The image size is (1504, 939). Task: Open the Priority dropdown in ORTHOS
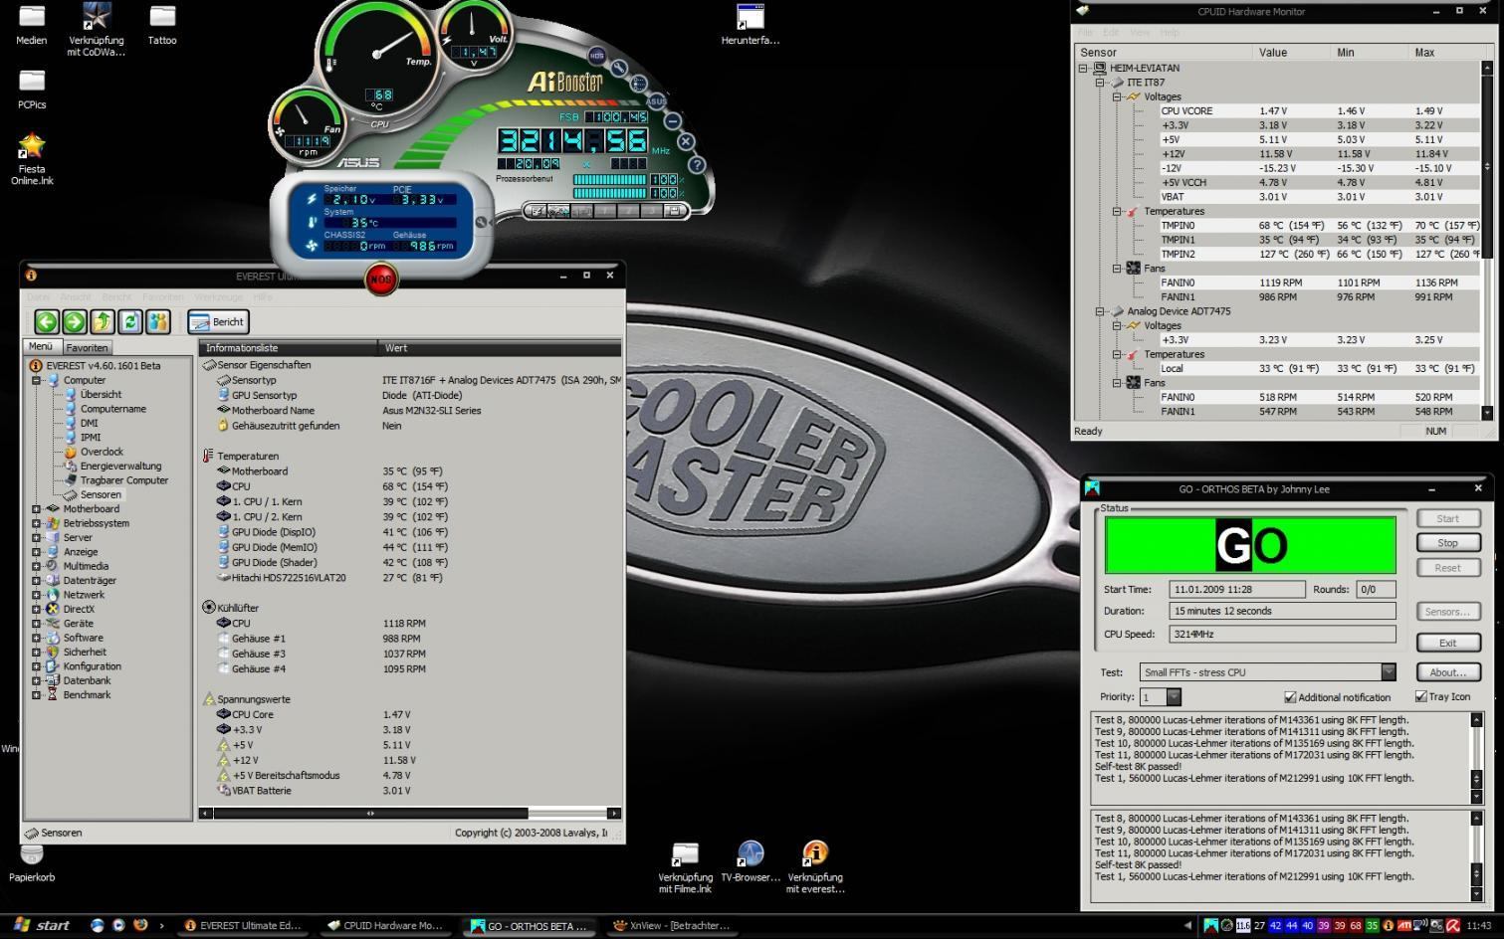pyautogui.click(x=1174, y=697)
